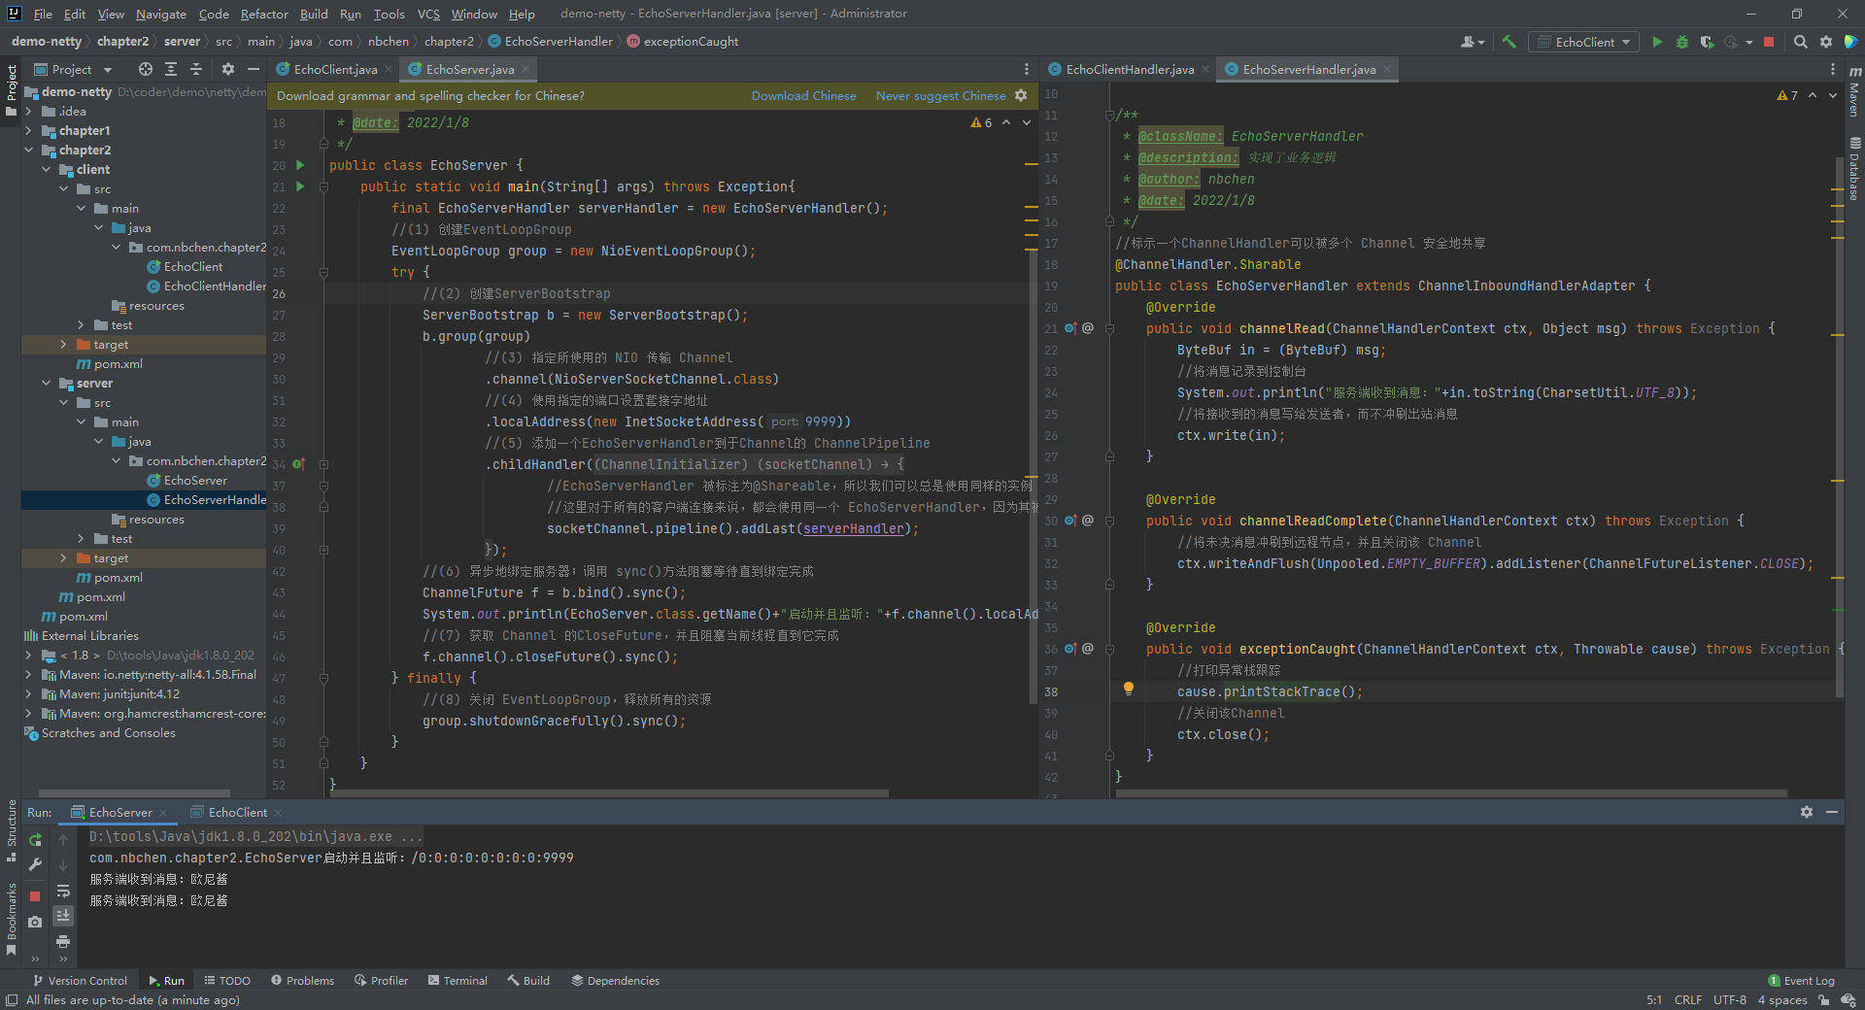The width and height of the screenshot is (1865, 1010).
Task: Select EchoClientHandler in the project tree
Action: [x=206, y=286]
